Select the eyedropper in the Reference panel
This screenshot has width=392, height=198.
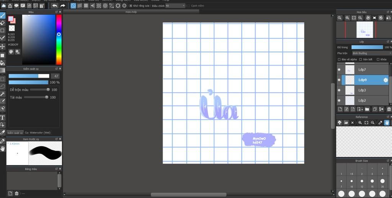pos(380,123)
